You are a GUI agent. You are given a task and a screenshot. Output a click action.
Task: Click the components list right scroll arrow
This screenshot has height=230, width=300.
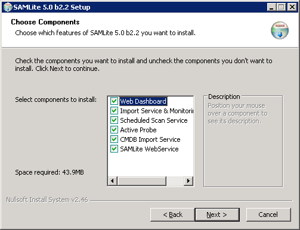click(x=188, y=181)
